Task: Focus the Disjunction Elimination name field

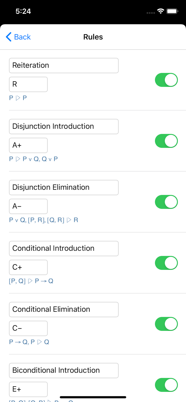Action: point(64,187)
